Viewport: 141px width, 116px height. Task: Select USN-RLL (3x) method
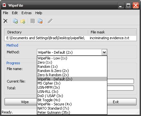point(72,92)
